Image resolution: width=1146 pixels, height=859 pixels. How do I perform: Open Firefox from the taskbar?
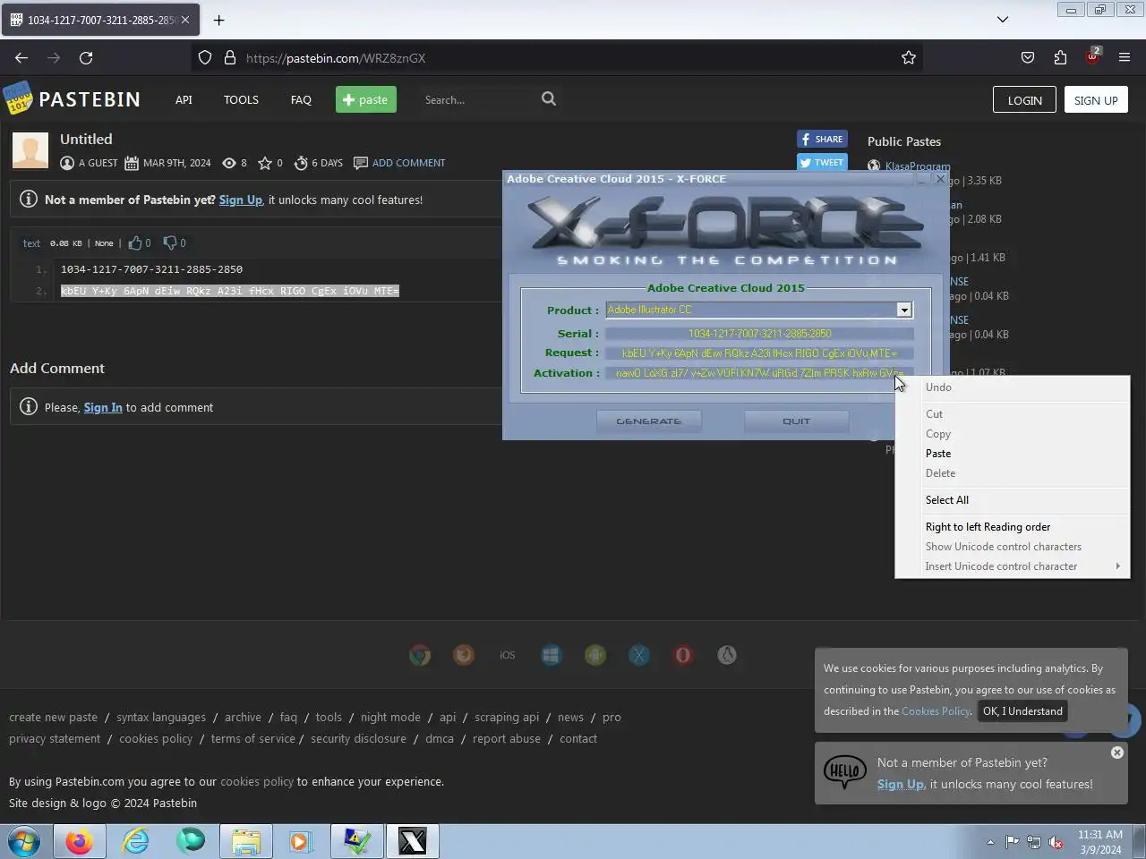point(79,842)
